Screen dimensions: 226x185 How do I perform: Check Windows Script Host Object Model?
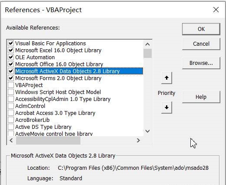pos(11,92)
